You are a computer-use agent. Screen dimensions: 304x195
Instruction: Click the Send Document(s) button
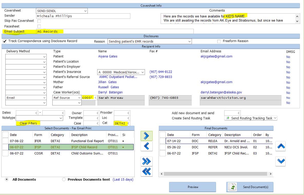[250, 187]
